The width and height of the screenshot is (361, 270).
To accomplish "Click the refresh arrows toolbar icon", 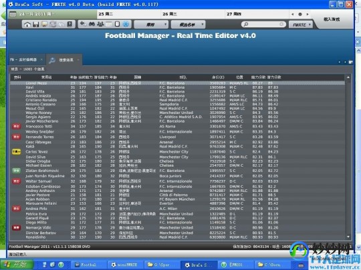I will pos(53,24).
